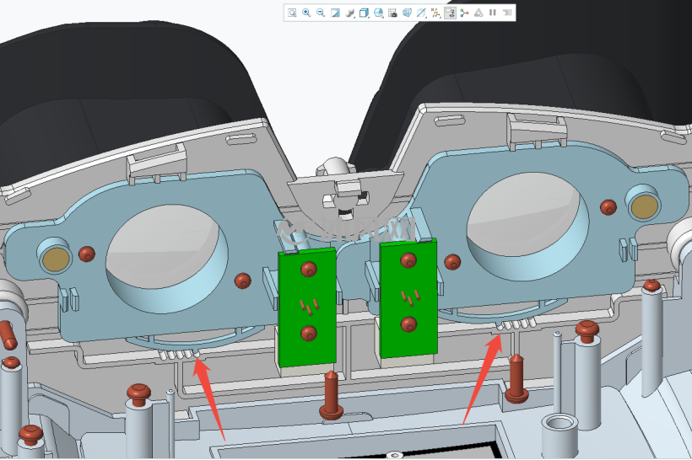Toggle the highlighted spin center icon
This screenshot has width=692, height=460.
[x=450, y=13]
